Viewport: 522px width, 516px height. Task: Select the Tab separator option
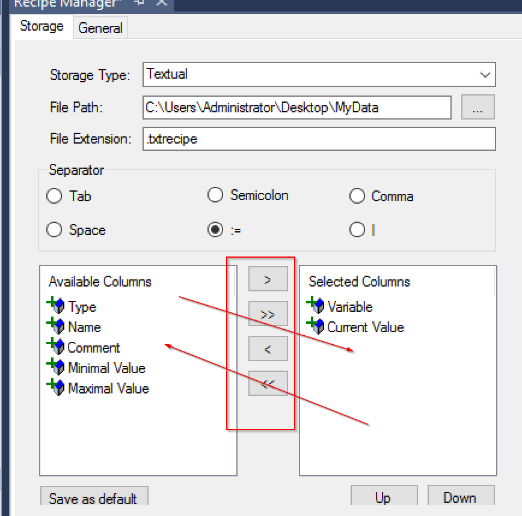54,196
